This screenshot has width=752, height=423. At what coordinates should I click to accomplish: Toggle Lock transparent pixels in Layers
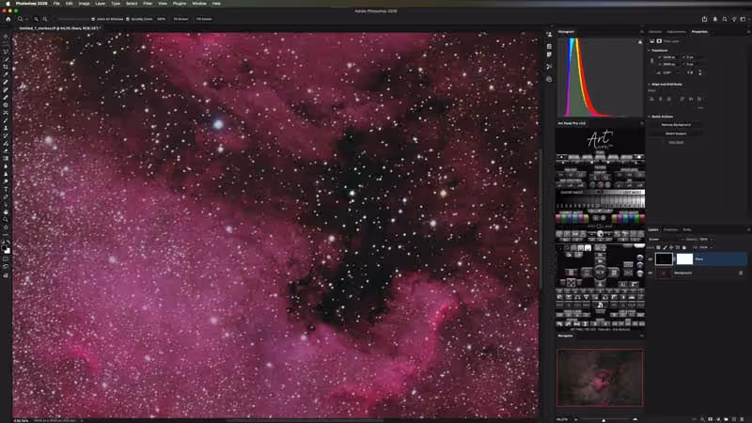[x=659, y=247]
